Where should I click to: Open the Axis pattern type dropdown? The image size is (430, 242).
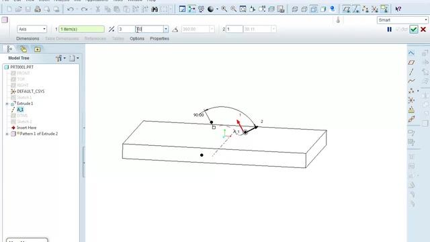pos(32,29)
